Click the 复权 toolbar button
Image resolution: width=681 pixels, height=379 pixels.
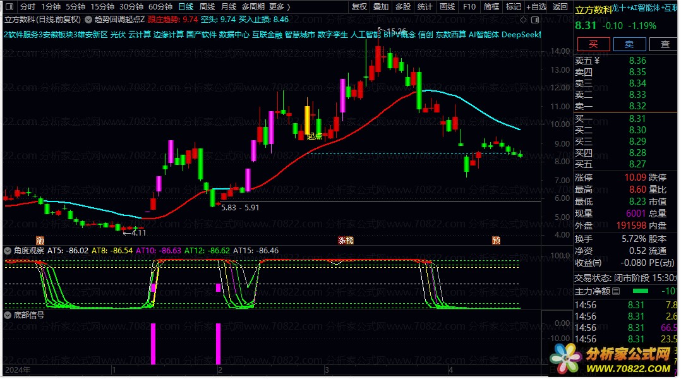(359, 6)
